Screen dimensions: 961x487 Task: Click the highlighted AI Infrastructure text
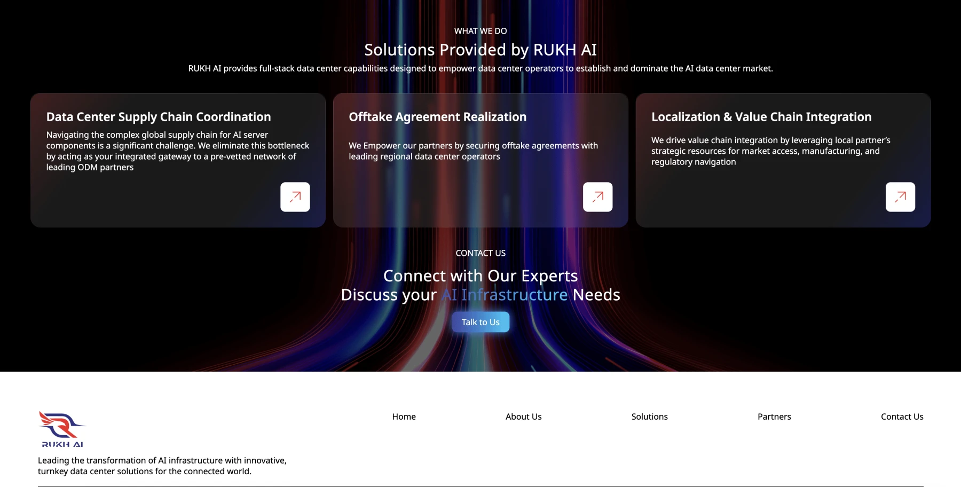505,295
